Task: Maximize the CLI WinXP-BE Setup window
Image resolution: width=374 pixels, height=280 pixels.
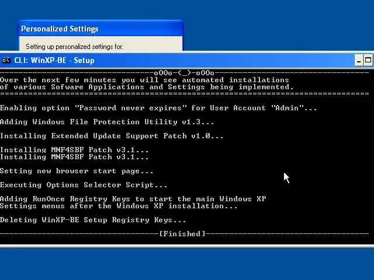Action: pos(368,60)
